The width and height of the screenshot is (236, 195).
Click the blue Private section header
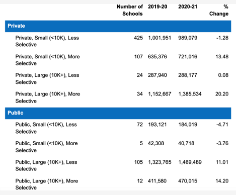[118, 26]
